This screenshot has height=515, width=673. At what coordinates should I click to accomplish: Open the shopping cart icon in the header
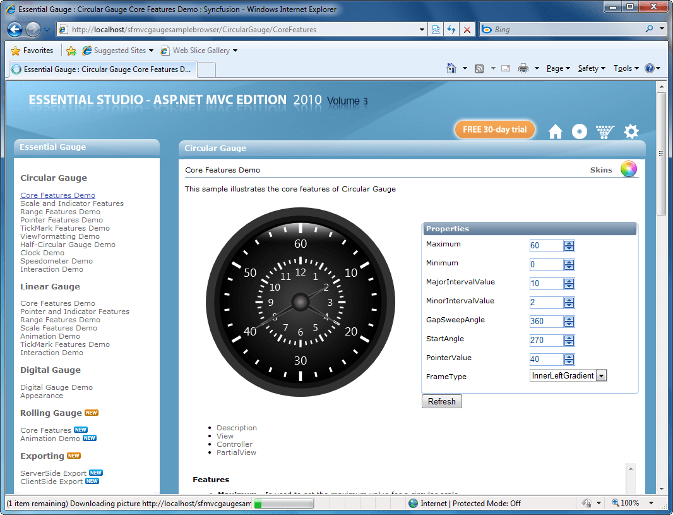tap(605, 131)
